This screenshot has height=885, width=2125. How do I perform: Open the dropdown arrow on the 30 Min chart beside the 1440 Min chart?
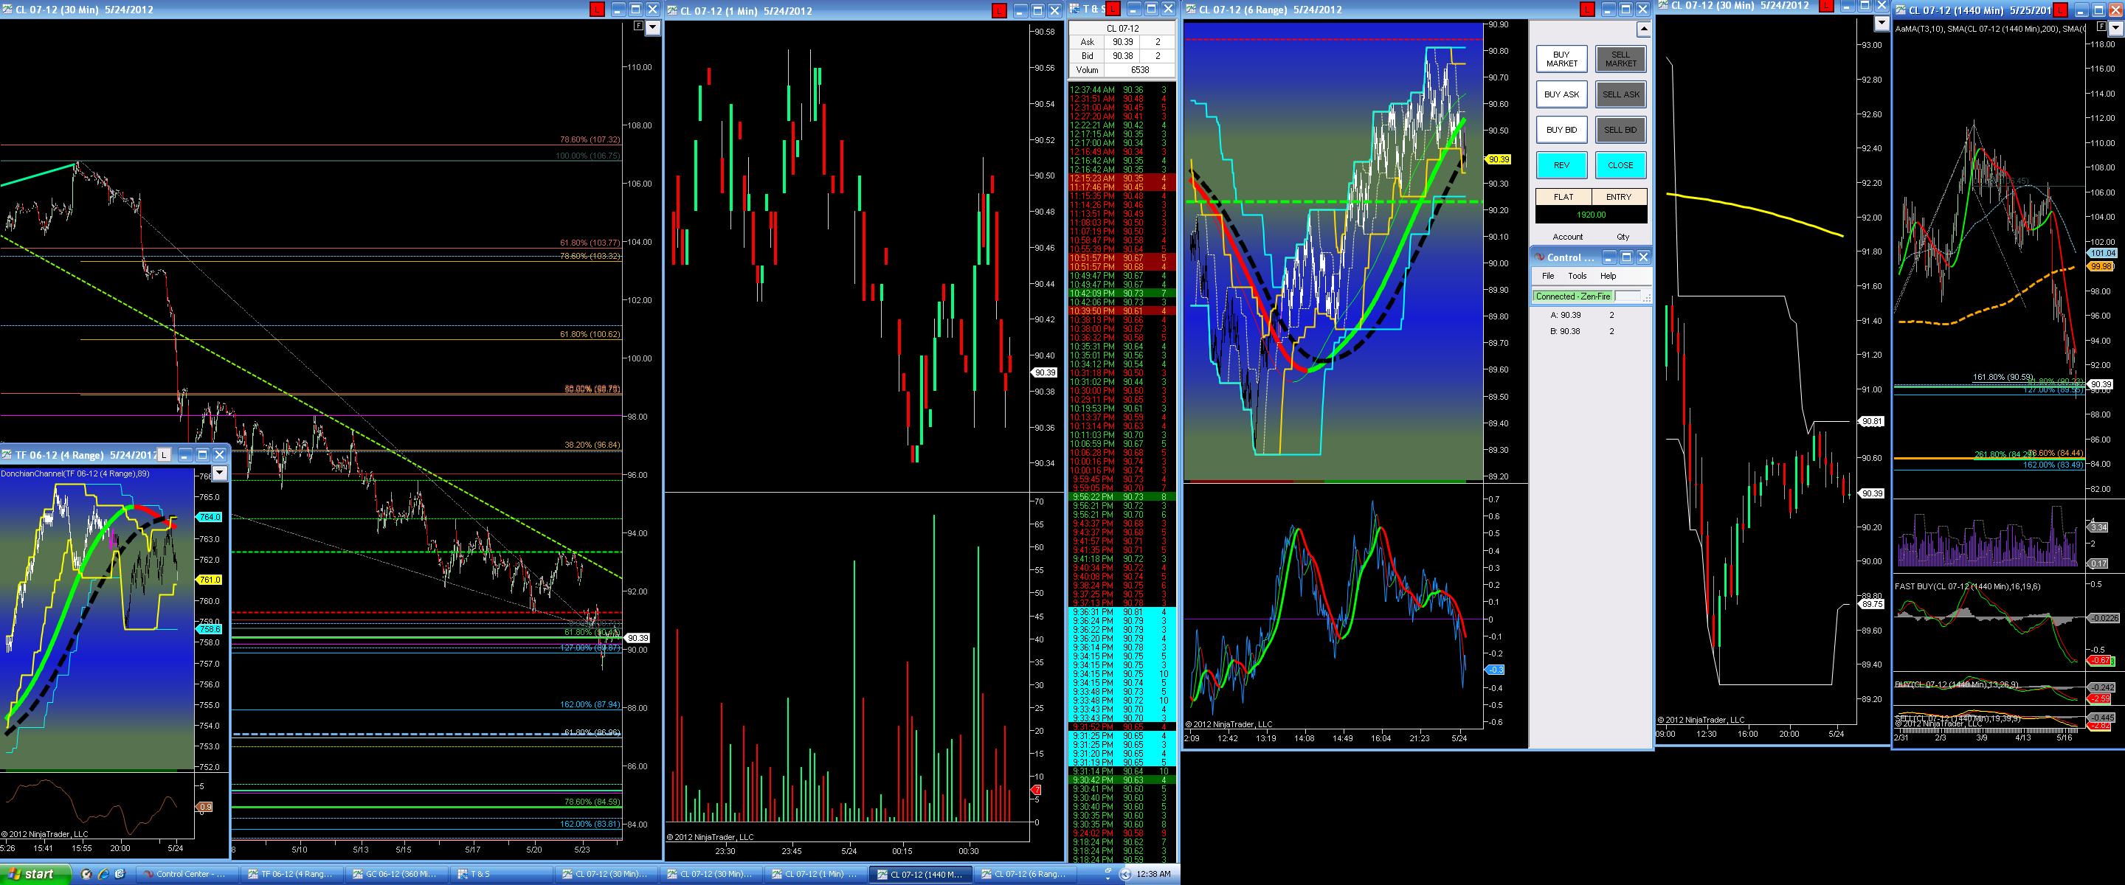[1881, 24]
